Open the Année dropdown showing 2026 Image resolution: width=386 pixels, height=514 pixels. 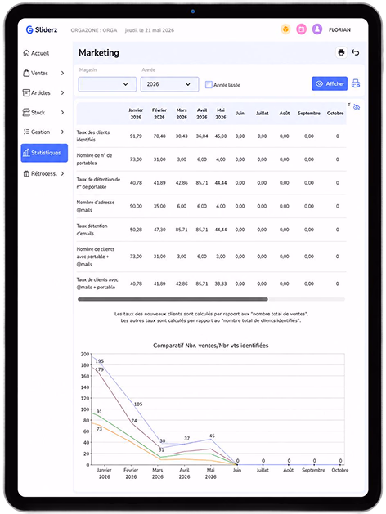click(169, 84)
